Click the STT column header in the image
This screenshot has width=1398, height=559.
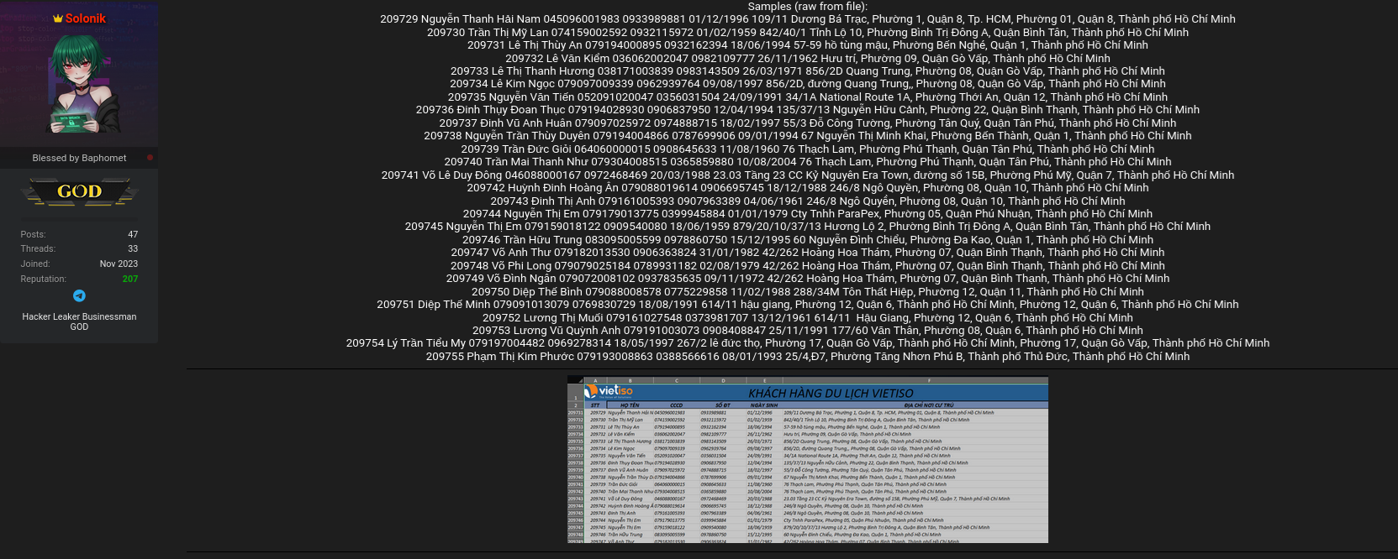point(595,405)
